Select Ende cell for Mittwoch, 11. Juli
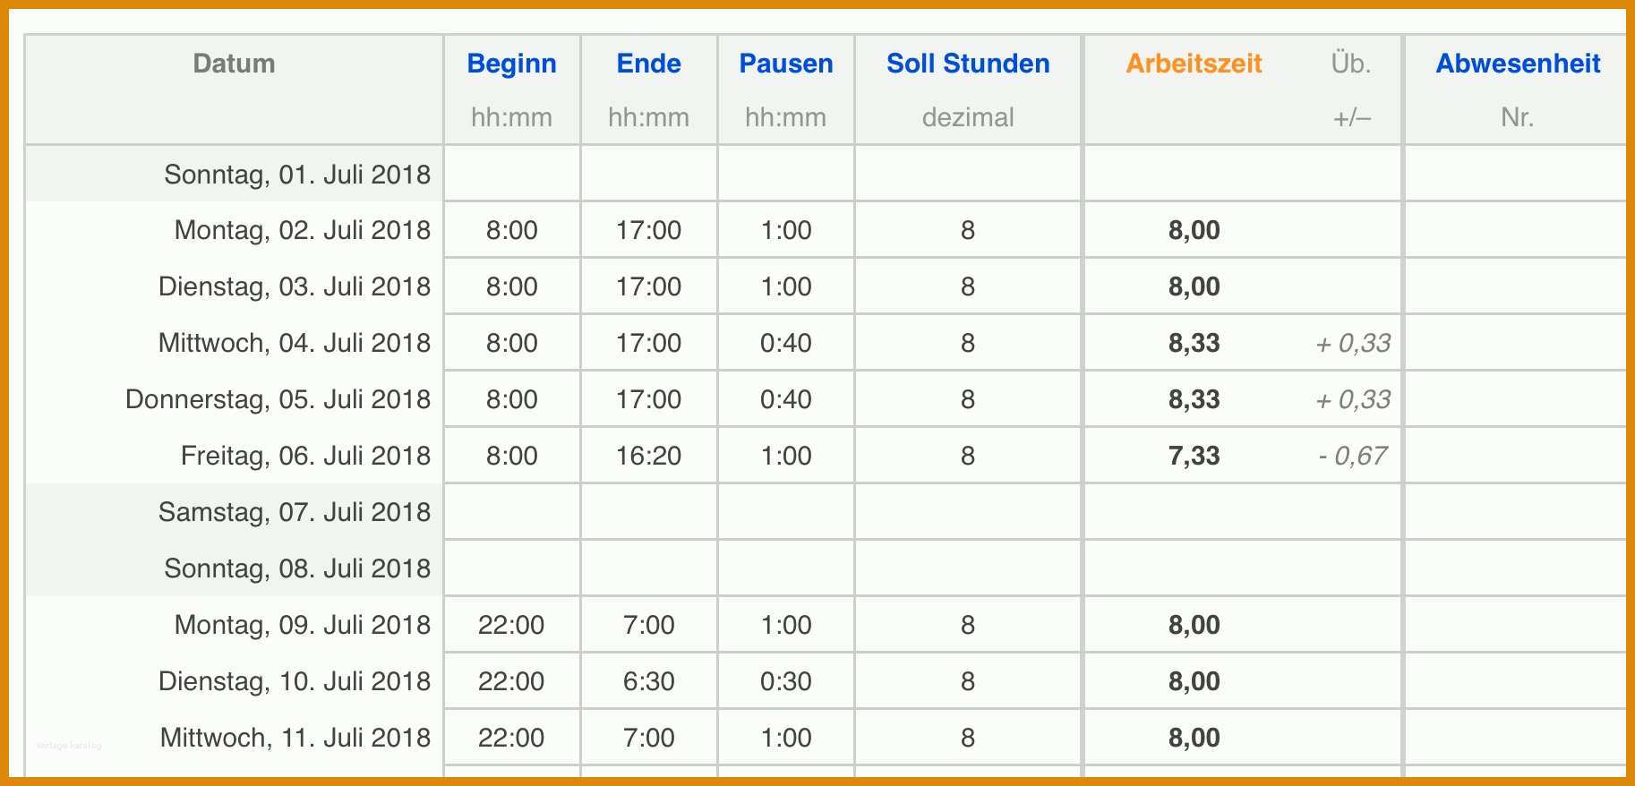 649,738
